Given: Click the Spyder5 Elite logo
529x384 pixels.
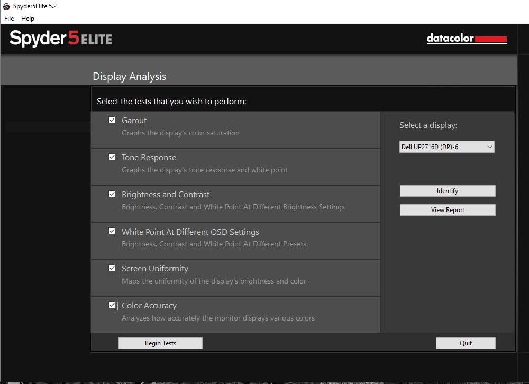Looking at the screenshot, I should [x=61, y=38].
